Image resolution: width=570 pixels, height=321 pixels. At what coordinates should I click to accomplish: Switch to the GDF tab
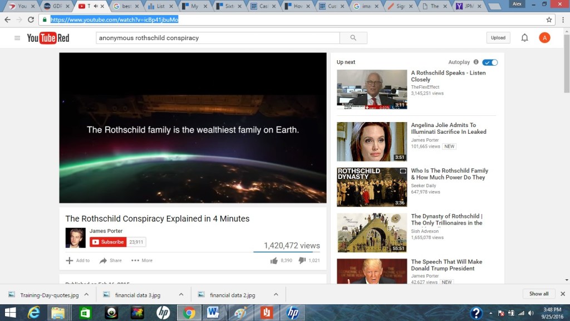56,6
